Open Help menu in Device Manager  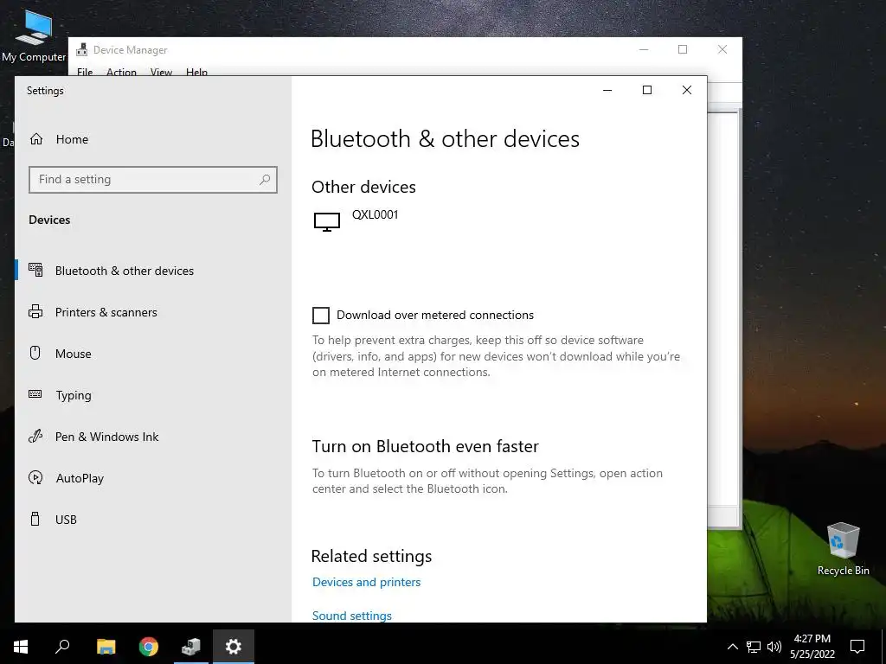196,72
